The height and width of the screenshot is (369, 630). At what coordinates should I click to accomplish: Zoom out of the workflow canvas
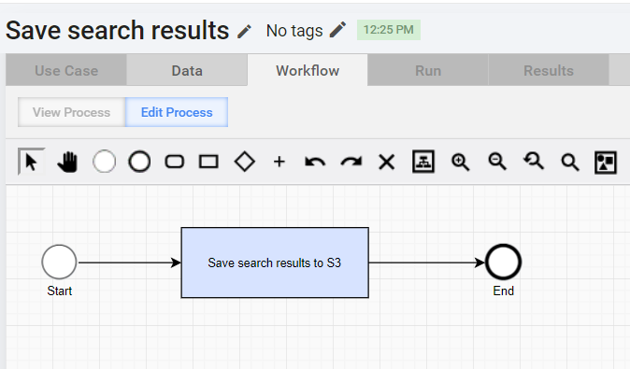(497, 162)
